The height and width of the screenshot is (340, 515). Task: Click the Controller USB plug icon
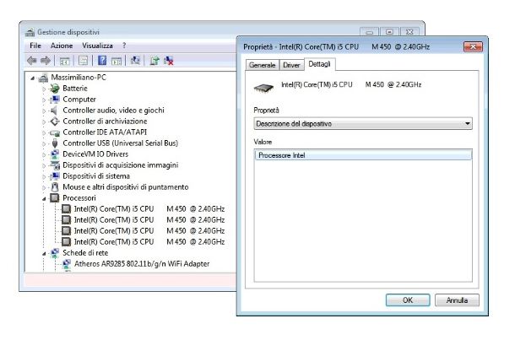pos(55,143)
